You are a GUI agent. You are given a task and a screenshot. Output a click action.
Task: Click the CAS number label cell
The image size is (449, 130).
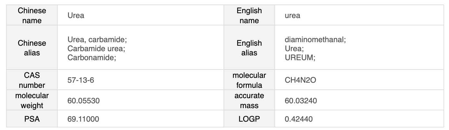tap(32, 80)
